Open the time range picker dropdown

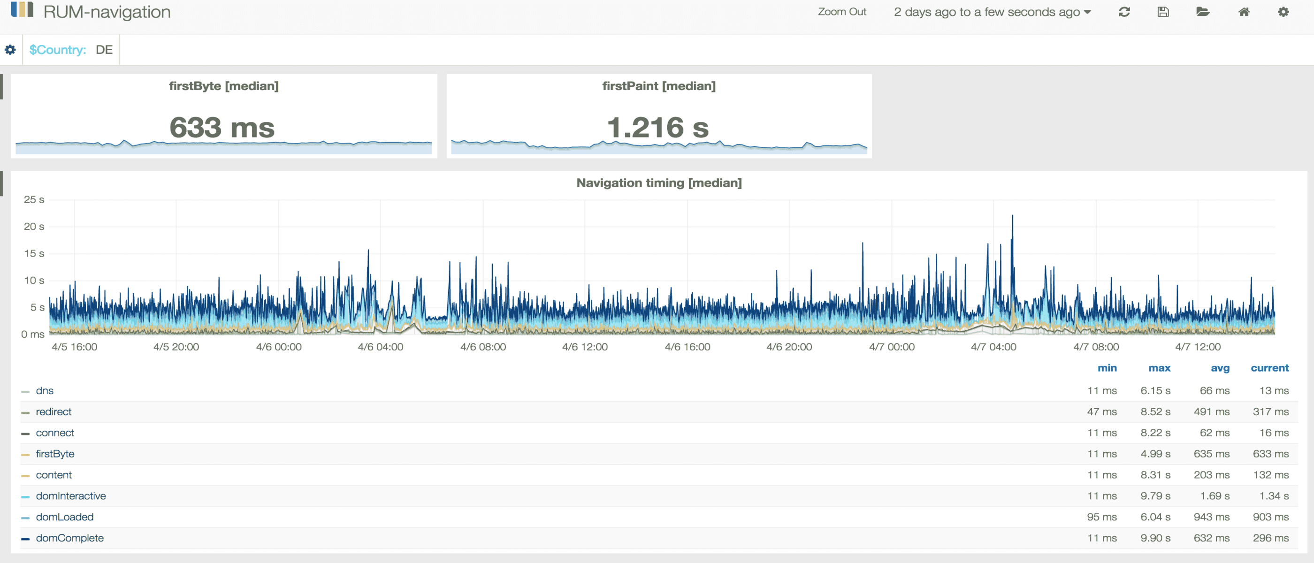[x=992, y=12]
